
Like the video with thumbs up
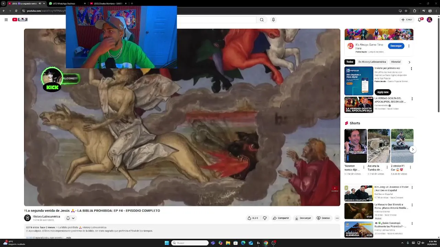(253, 218)
